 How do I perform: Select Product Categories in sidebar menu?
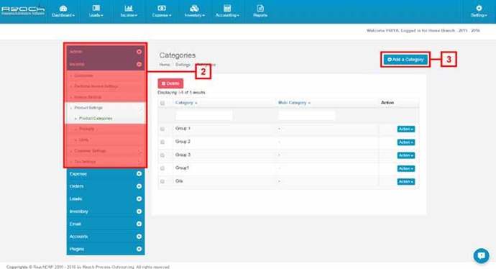[96, 119]
